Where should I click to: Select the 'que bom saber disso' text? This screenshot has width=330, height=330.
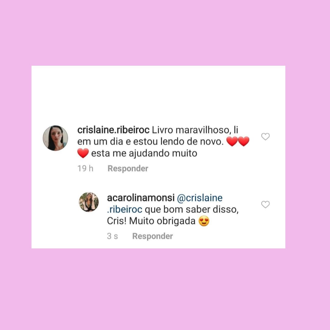coord(192,209)
